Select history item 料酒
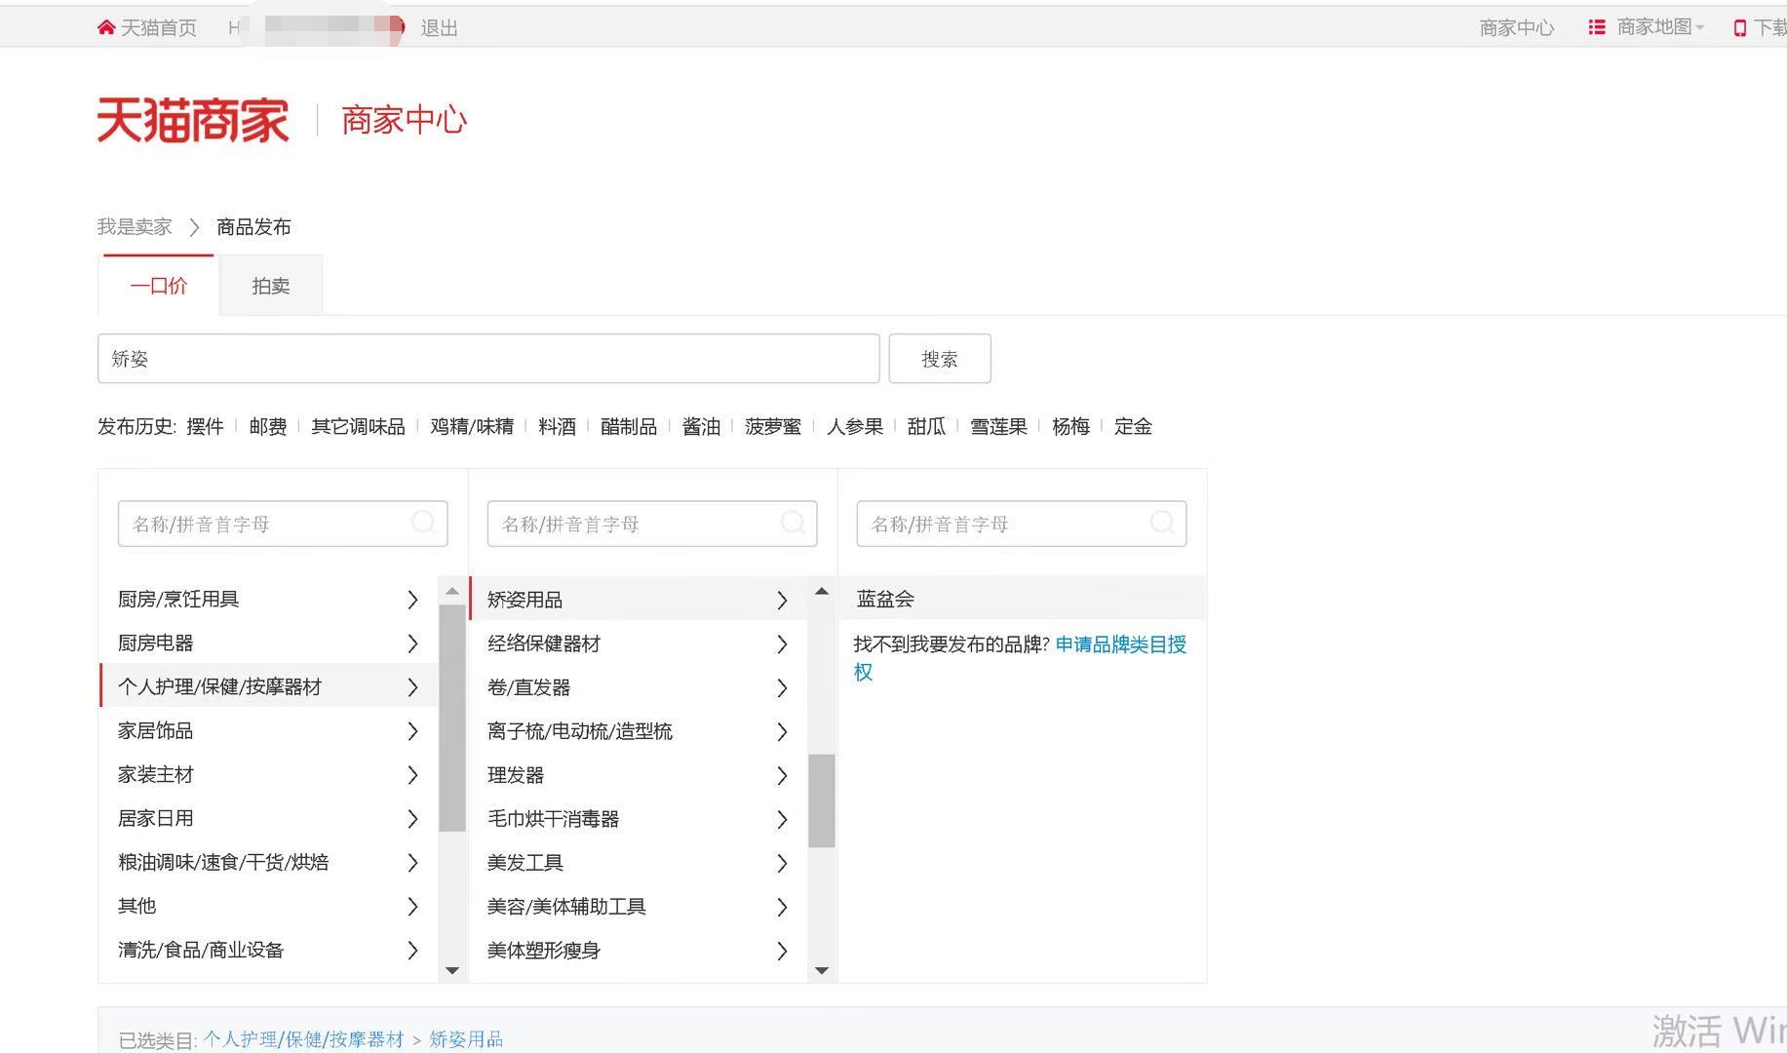The height and width of the screenshot is (1053, 1787). pyautogui.click(x=558, y=426)
